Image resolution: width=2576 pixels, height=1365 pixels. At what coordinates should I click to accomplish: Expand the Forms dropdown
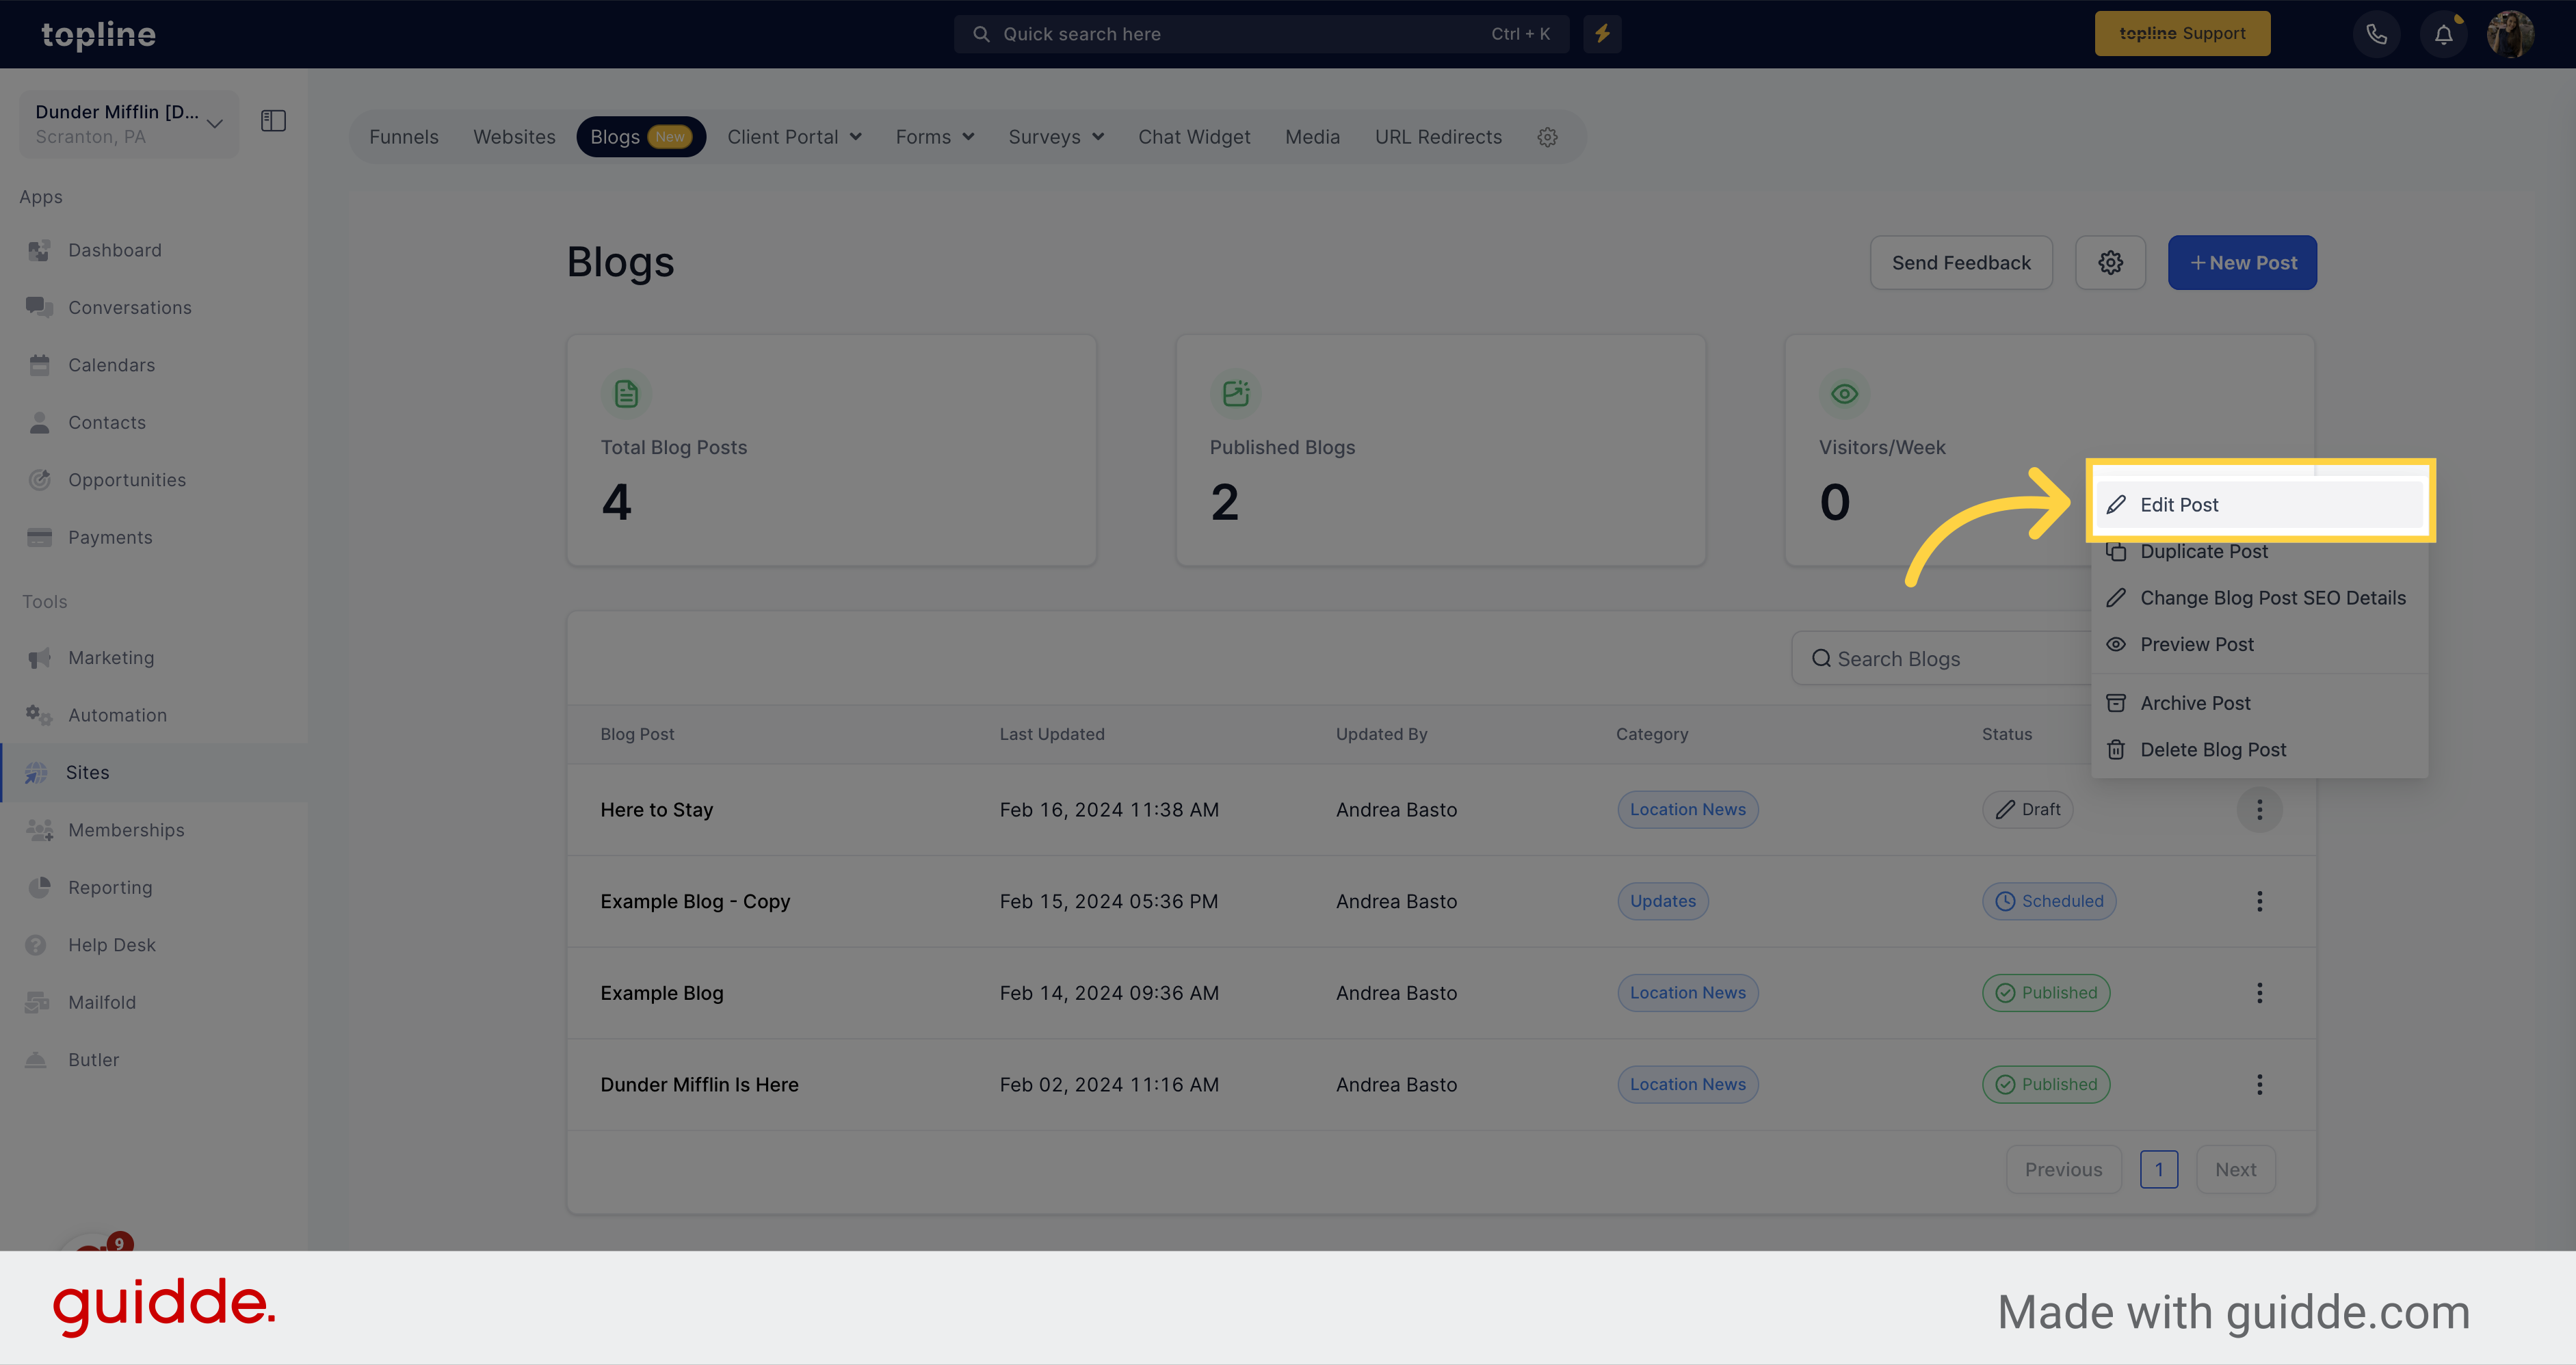point(934,137)
